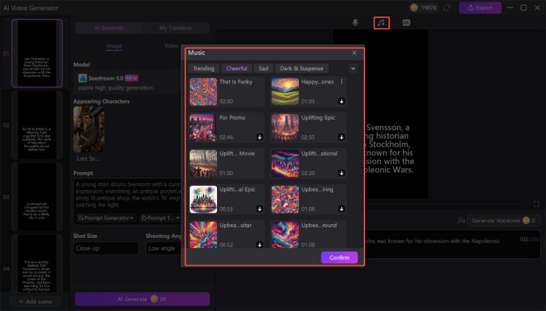
Task: Click the refresh credits icon
Action: [x=446, y=8]
